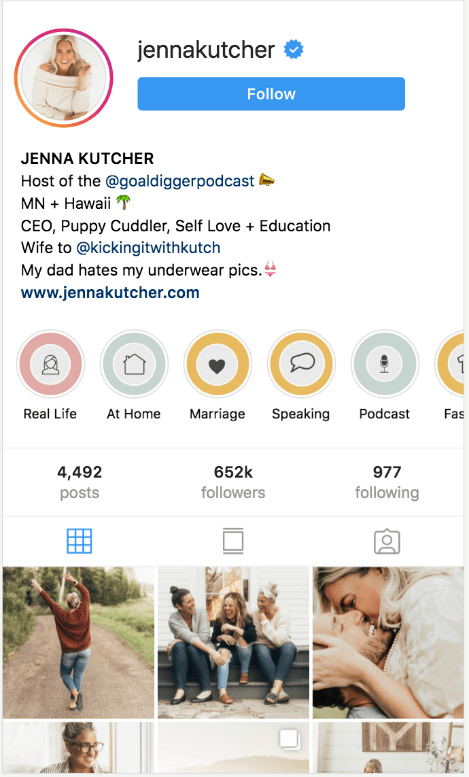Viewport: 469px width, 777px height.
Task: Open the post with wooden M sign
Action: (388, 747)
